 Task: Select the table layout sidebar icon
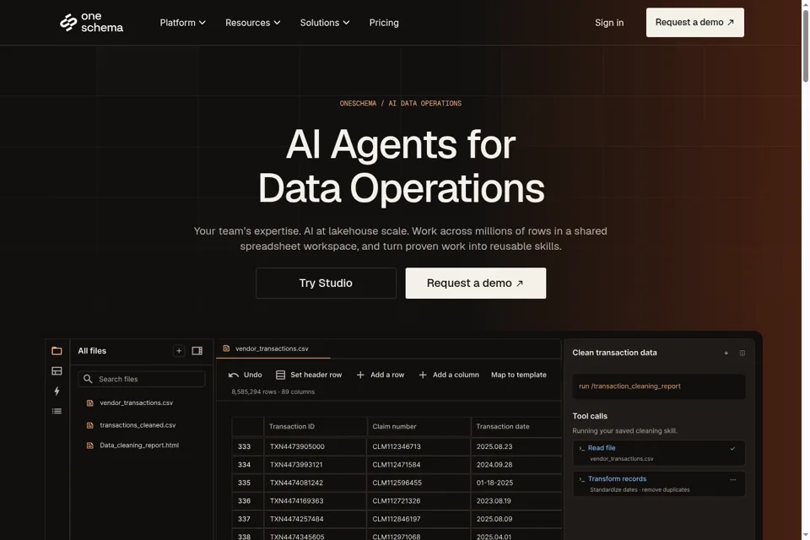click(57, 371)
